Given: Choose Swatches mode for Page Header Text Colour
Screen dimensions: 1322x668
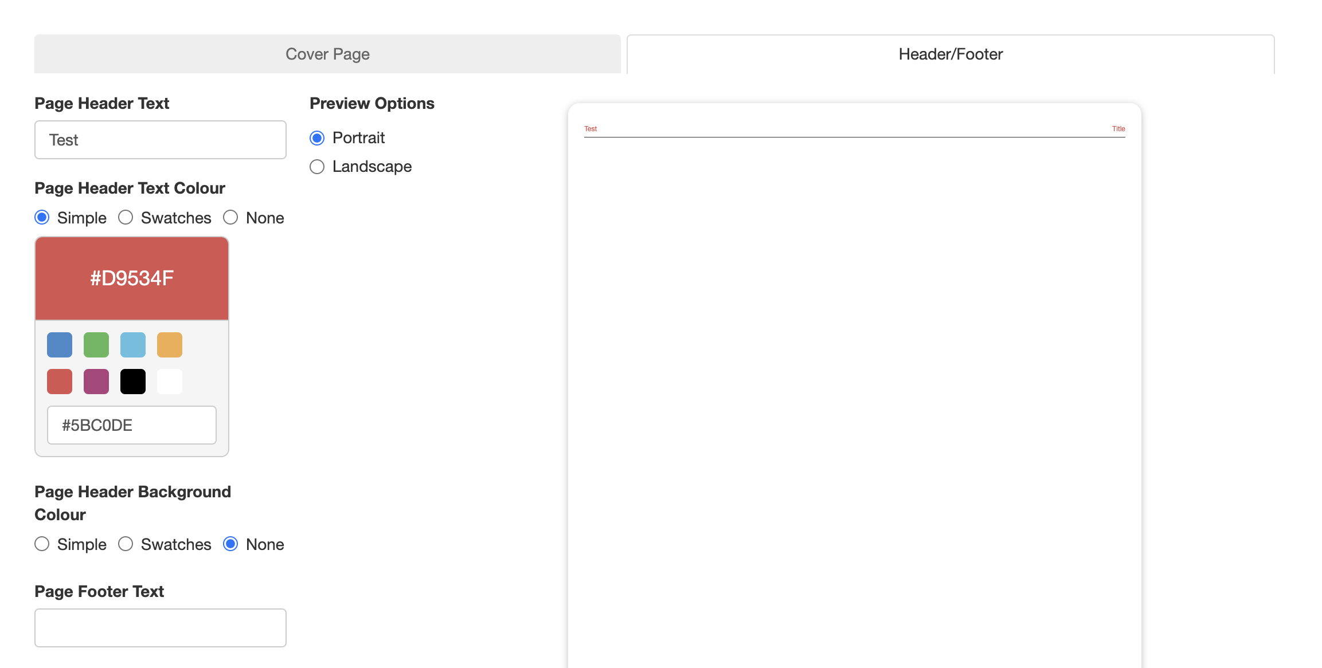Looking at the screenshot, I should (126, 218).
